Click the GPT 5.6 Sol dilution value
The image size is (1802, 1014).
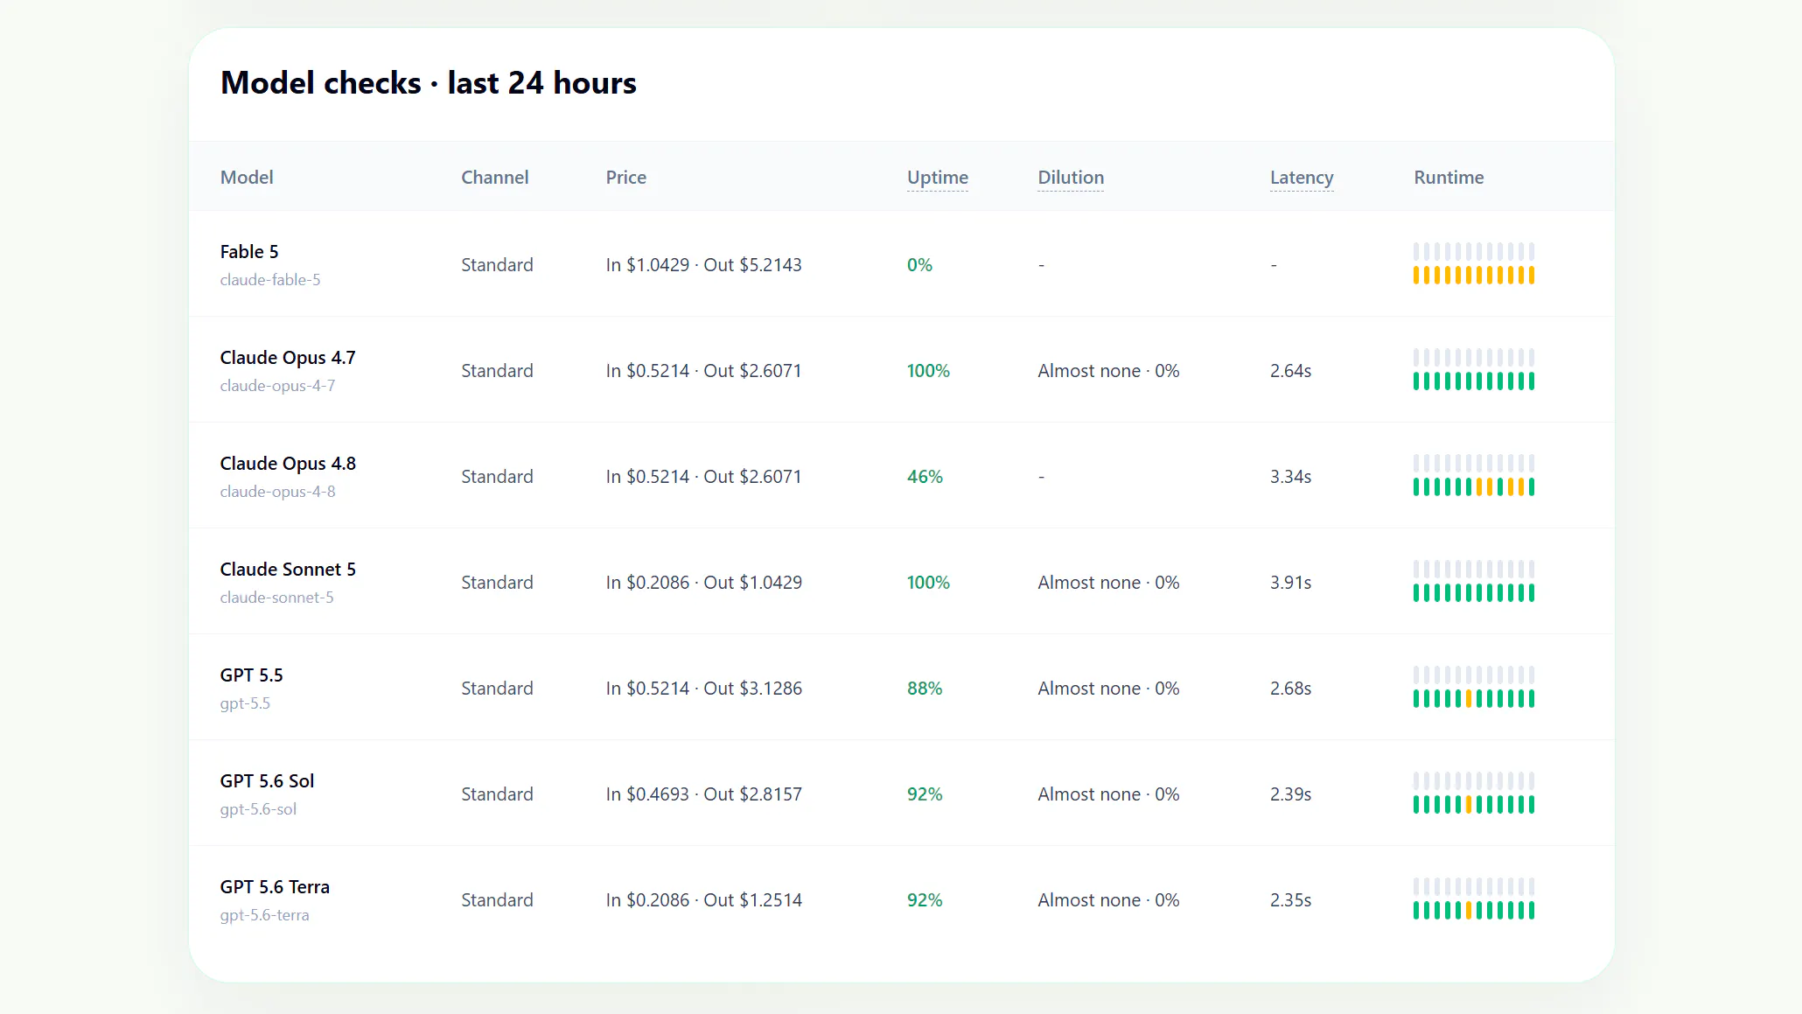click(1108, 794)
